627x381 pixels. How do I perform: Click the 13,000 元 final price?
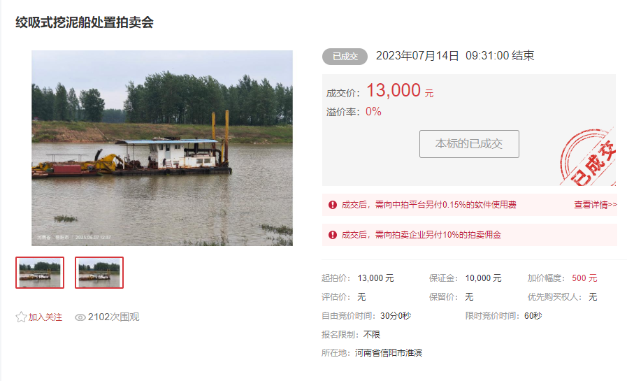click(399, 90)
